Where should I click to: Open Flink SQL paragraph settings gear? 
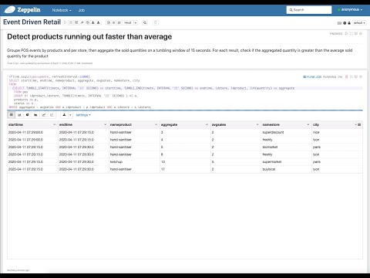tap(361, 76)
